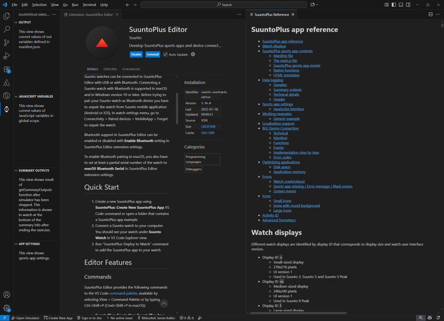
Task: Open the Terminal menu
Action: tap(89, 5)
